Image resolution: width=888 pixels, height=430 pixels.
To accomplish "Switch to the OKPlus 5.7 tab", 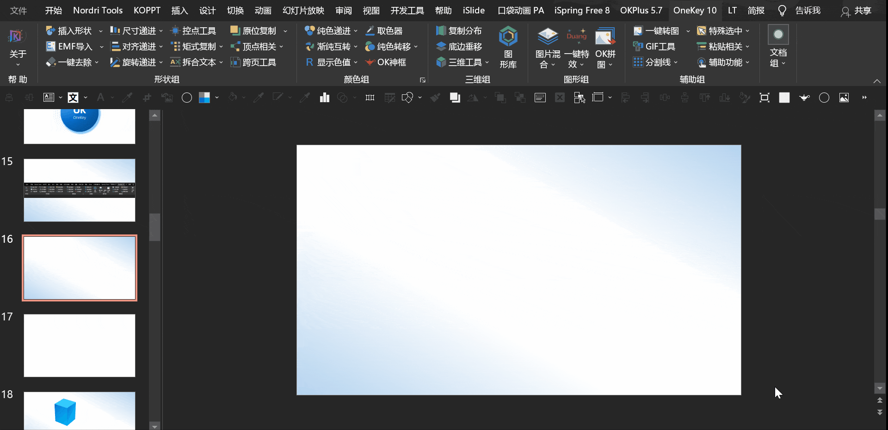I will point(641,11).
